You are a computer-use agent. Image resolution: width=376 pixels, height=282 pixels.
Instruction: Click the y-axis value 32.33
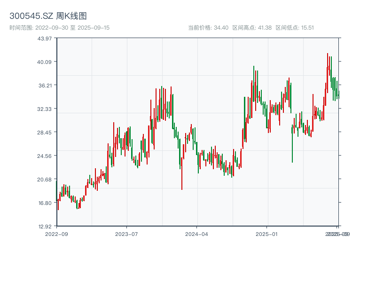44,109
